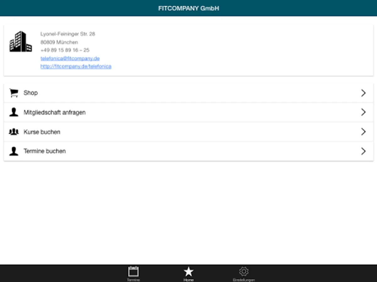Open the fitcompany.de/telefonica website link
Image resolution: width=377 pixels, height=282 pixels.
pyautogui.click(x=76, y=66)
